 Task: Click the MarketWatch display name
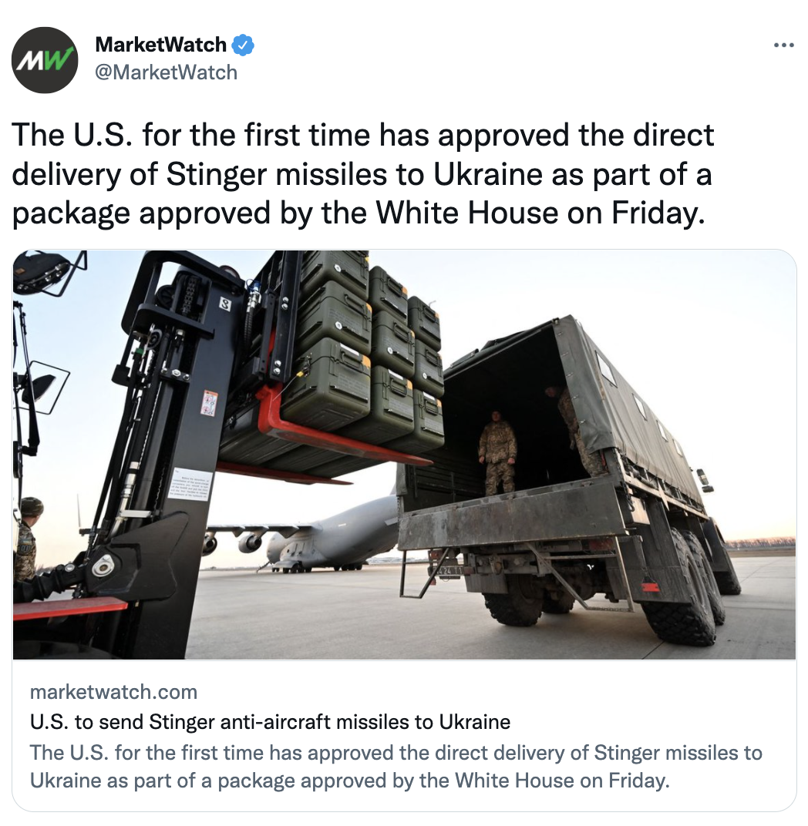pyautogui.click(x=161, y=45)
